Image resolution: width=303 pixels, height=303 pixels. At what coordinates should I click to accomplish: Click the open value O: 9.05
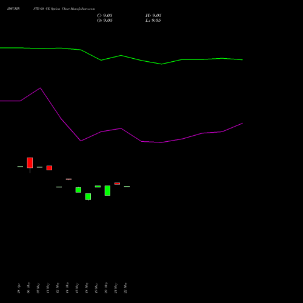[x=105, y=21]
